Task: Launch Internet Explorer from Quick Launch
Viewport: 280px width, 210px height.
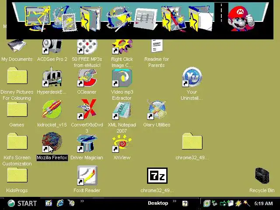Action: (60, 203)
